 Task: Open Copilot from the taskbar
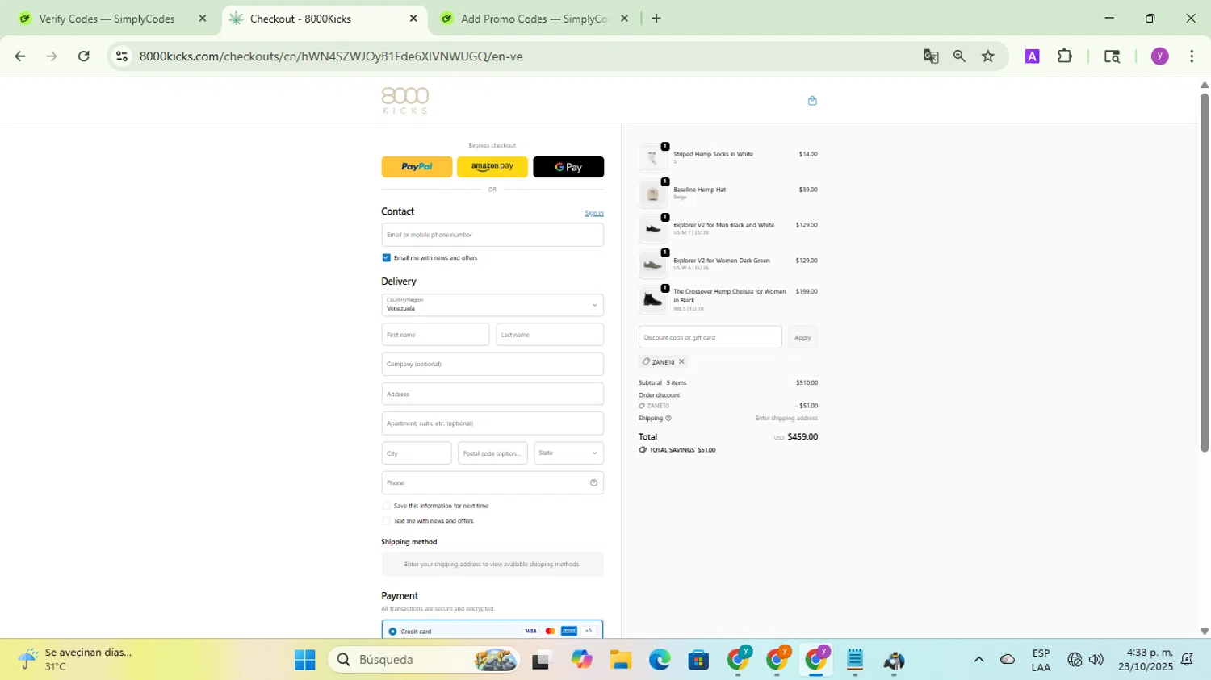pos(581,660)
